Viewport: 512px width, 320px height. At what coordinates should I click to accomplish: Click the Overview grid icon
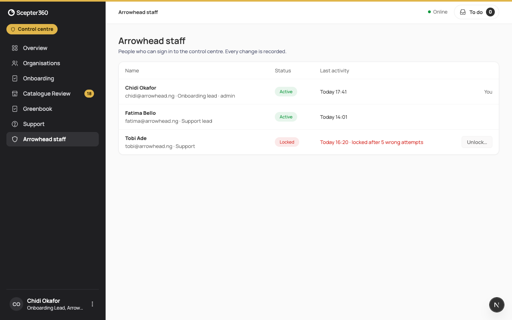[x=15, y=48]
